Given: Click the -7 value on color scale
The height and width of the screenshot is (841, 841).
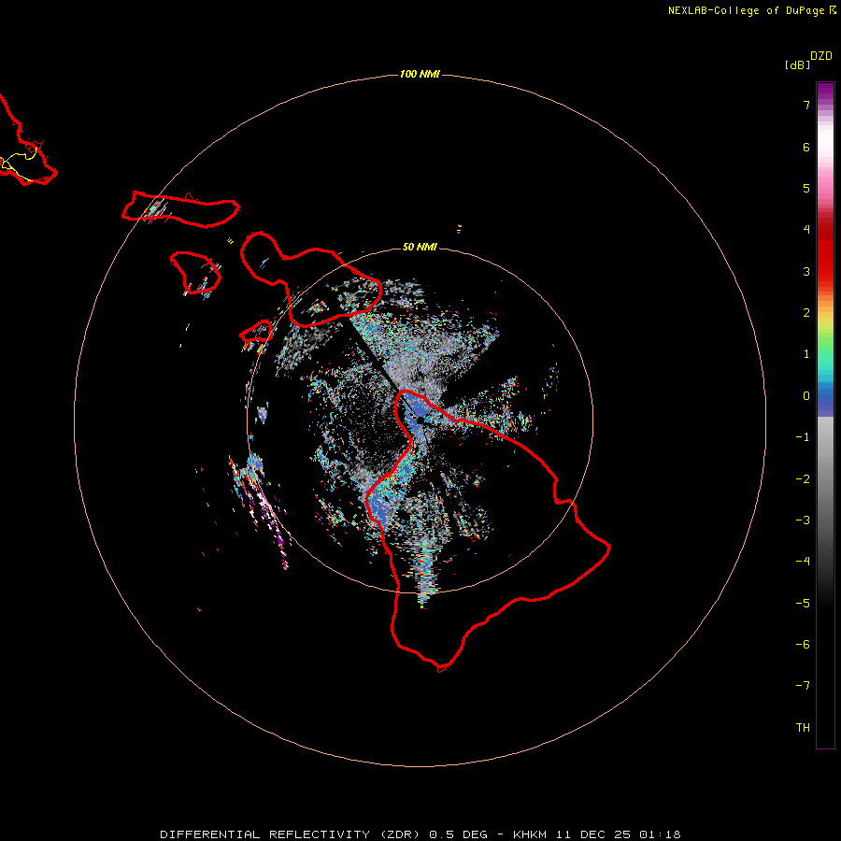Looking at the screenshot, I should click(803, 686).
